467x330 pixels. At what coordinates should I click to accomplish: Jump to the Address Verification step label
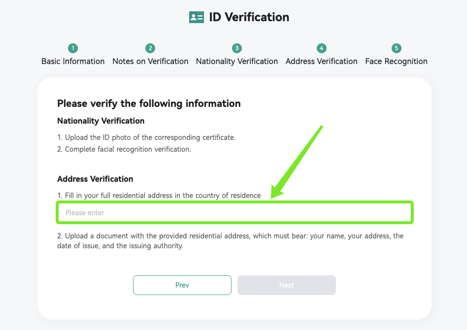321,62
